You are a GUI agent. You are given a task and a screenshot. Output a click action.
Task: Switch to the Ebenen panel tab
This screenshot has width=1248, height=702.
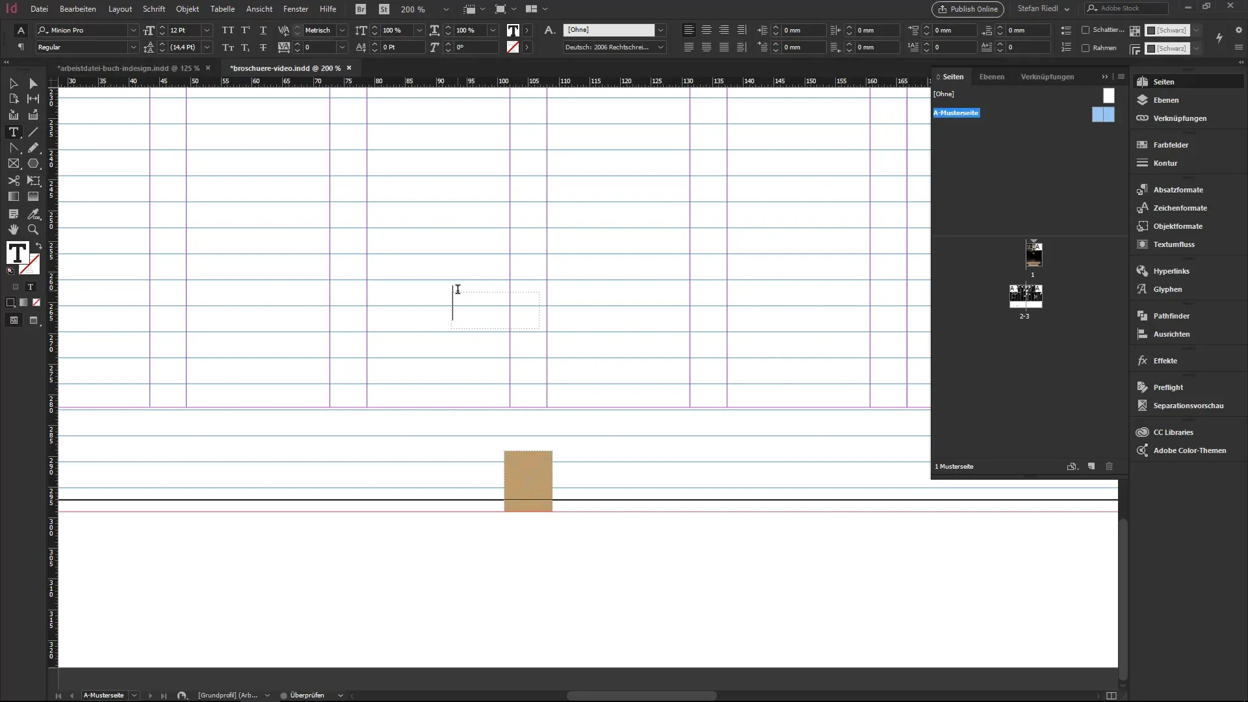992,77
